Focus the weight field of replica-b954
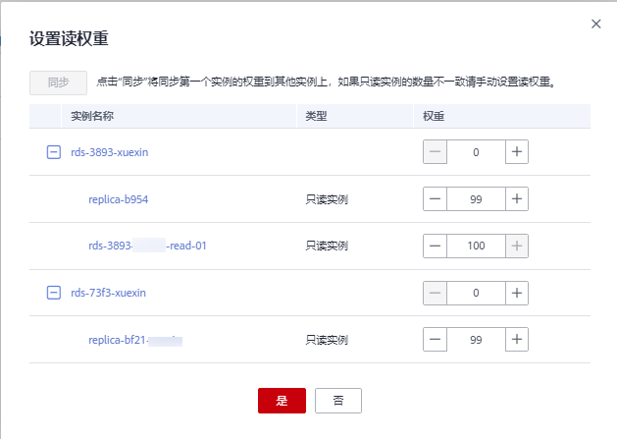 point(476,199)
